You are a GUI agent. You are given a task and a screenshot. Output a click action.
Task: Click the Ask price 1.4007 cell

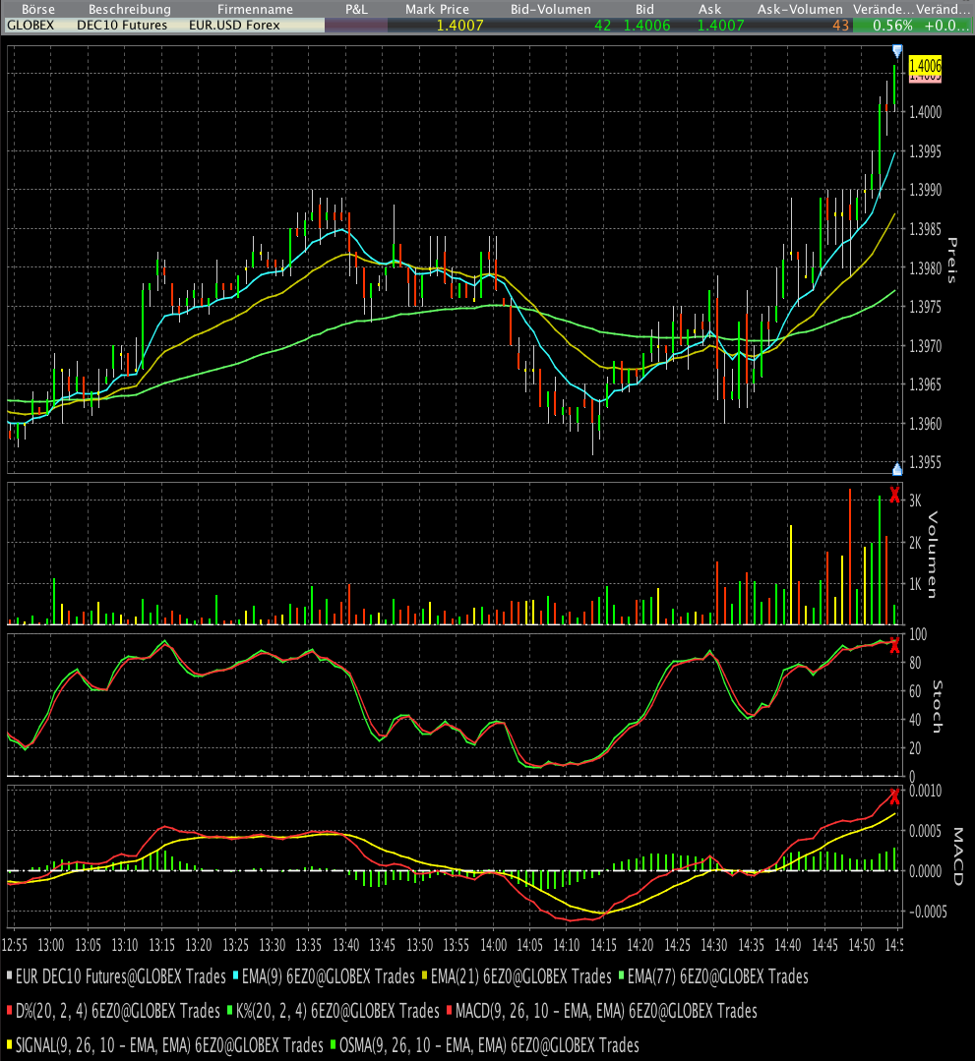click(720, 25)
